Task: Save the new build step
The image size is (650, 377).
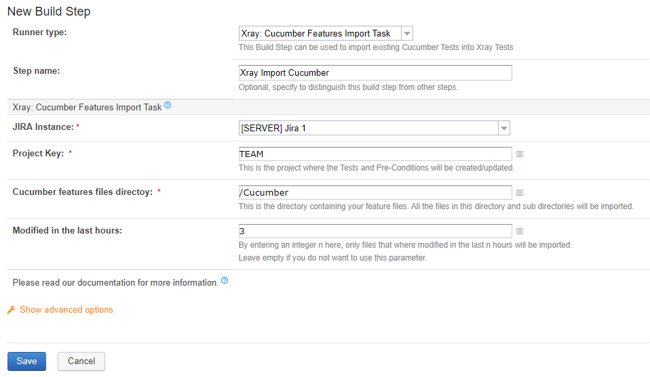Action: click(26, 361)
